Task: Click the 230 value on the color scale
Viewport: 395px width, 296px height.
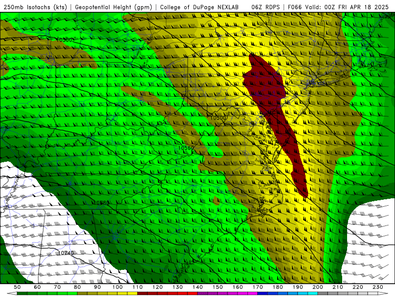Action: 378,287
